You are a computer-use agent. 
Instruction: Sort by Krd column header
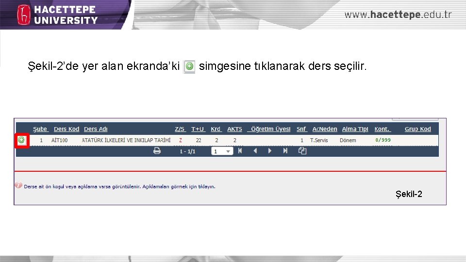(216, 129)
